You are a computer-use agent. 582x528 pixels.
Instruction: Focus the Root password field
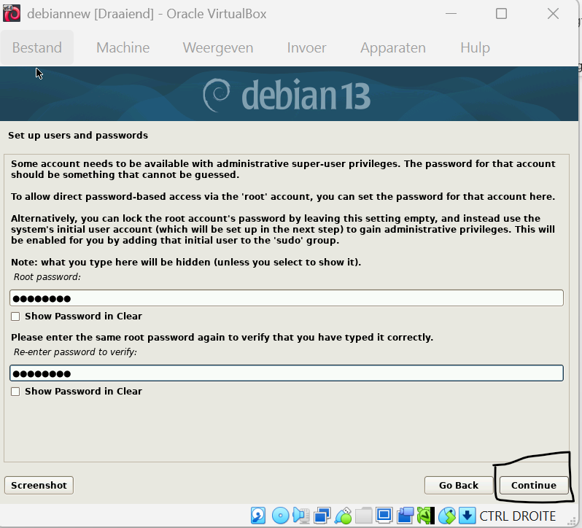click(287, 298)
